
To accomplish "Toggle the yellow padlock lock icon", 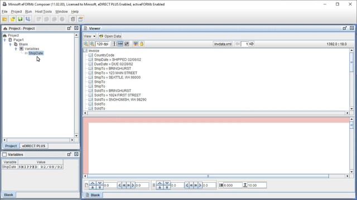I will click(x=142, y=44).
